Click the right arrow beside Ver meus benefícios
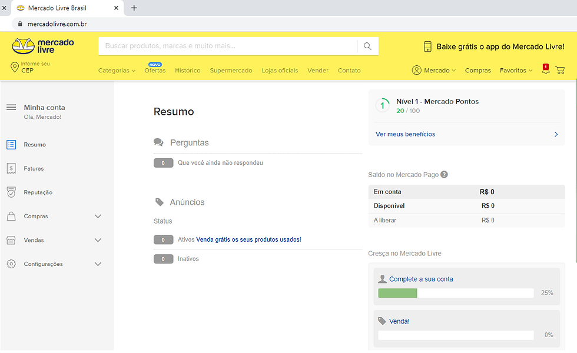 [x=556, y=134]
